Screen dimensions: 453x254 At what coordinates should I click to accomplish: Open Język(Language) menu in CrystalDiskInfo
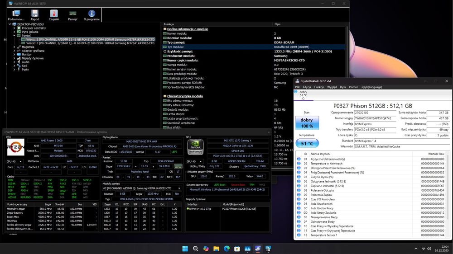(371, 87)
